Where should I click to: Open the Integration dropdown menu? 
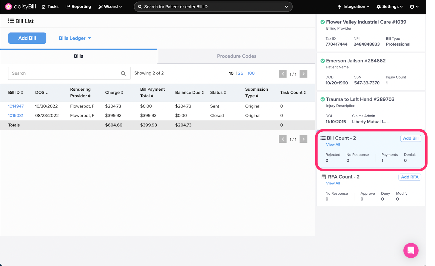[353, 7]
